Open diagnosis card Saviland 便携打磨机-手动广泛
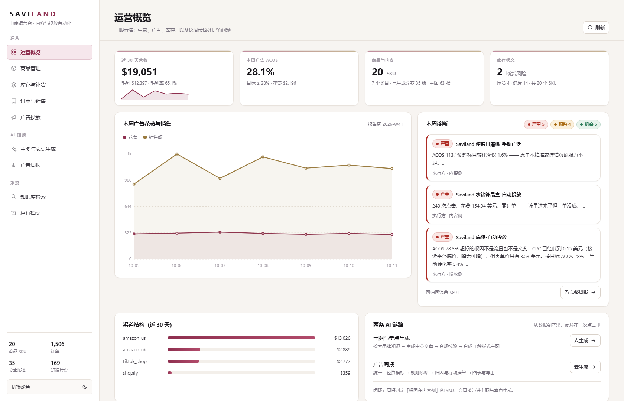 click(x=513, y=158)
